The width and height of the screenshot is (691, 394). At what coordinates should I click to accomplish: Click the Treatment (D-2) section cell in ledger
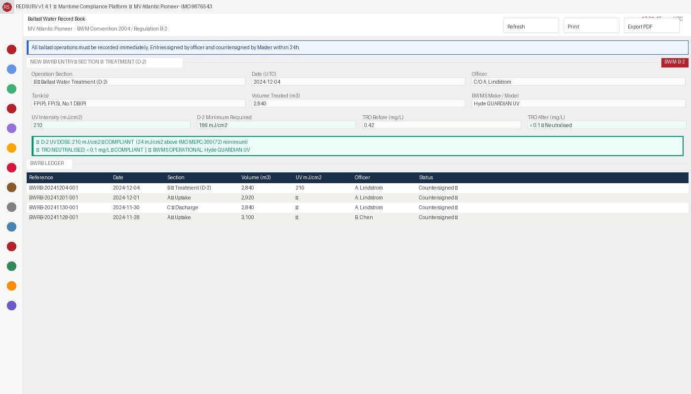coord(189,188)
